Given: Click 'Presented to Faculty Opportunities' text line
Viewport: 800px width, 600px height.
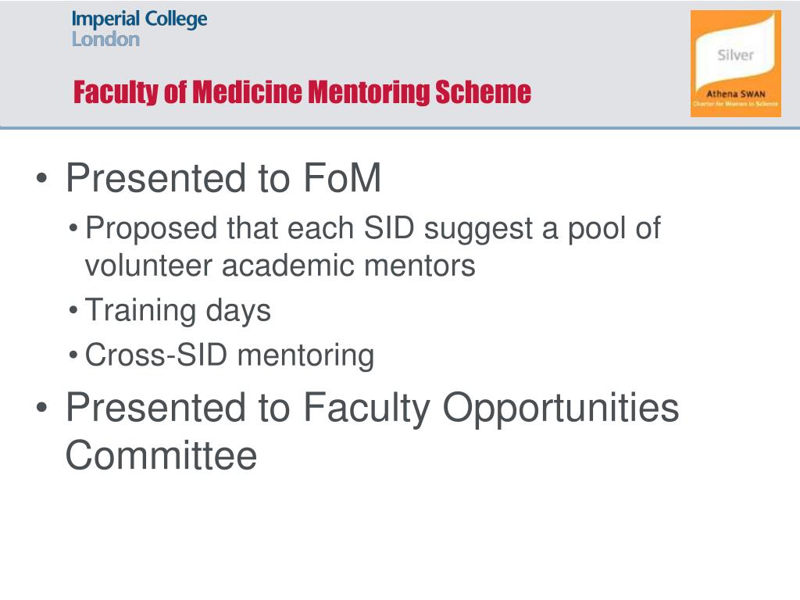Looking at the screenshot, I should [373, 408].
